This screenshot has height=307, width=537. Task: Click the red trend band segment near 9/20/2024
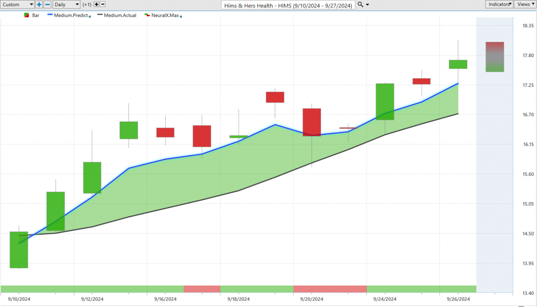[x=330, y=289]
